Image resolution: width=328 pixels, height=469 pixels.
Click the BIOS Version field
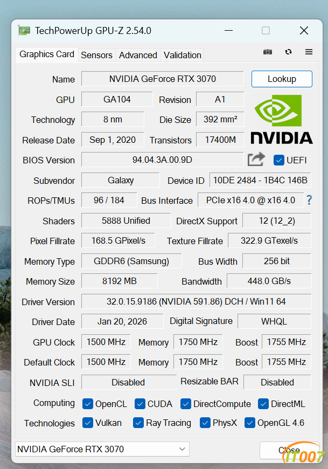click(x=162, y=160)
